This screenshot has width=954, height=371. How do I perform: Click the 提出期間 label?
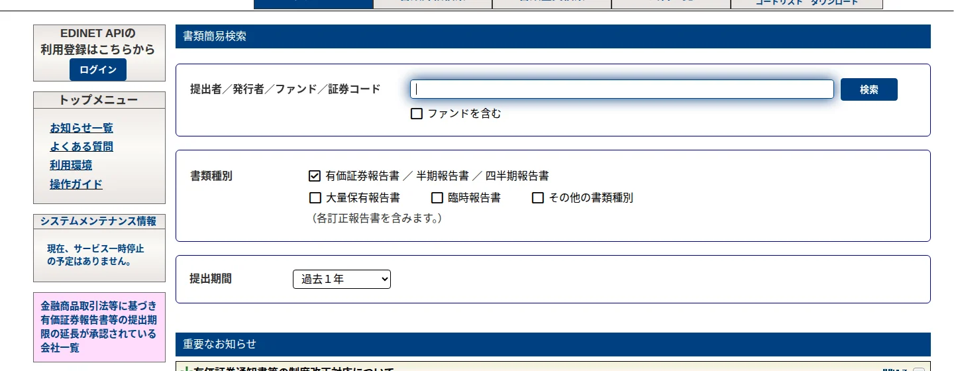tap(211, 278)
